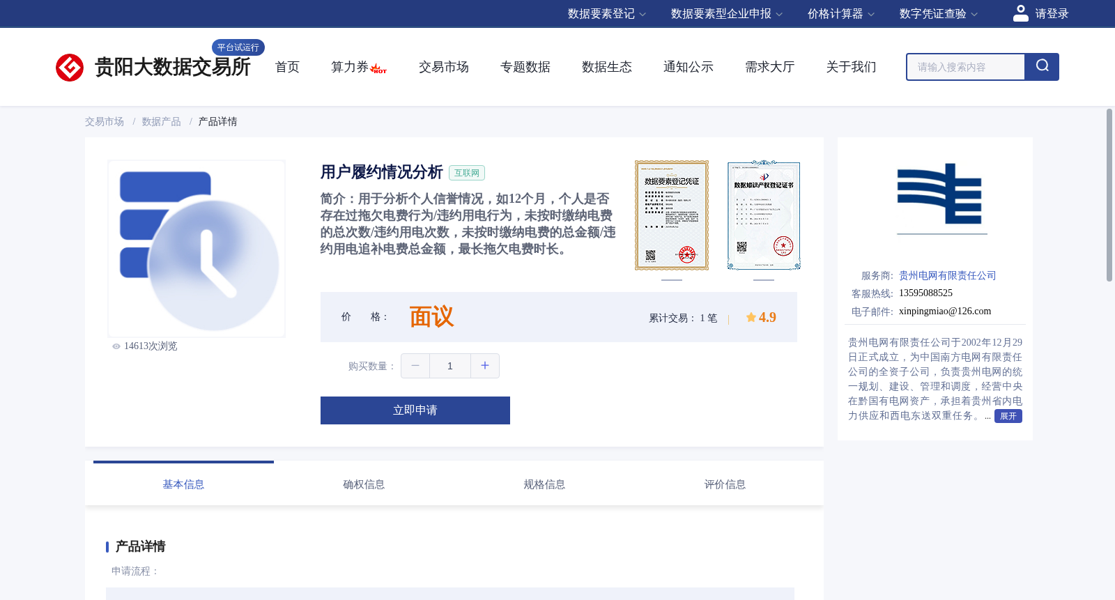The image size is (1115, 600).
Task: Open the 数据生态 menu item
Action: [607, 67]
